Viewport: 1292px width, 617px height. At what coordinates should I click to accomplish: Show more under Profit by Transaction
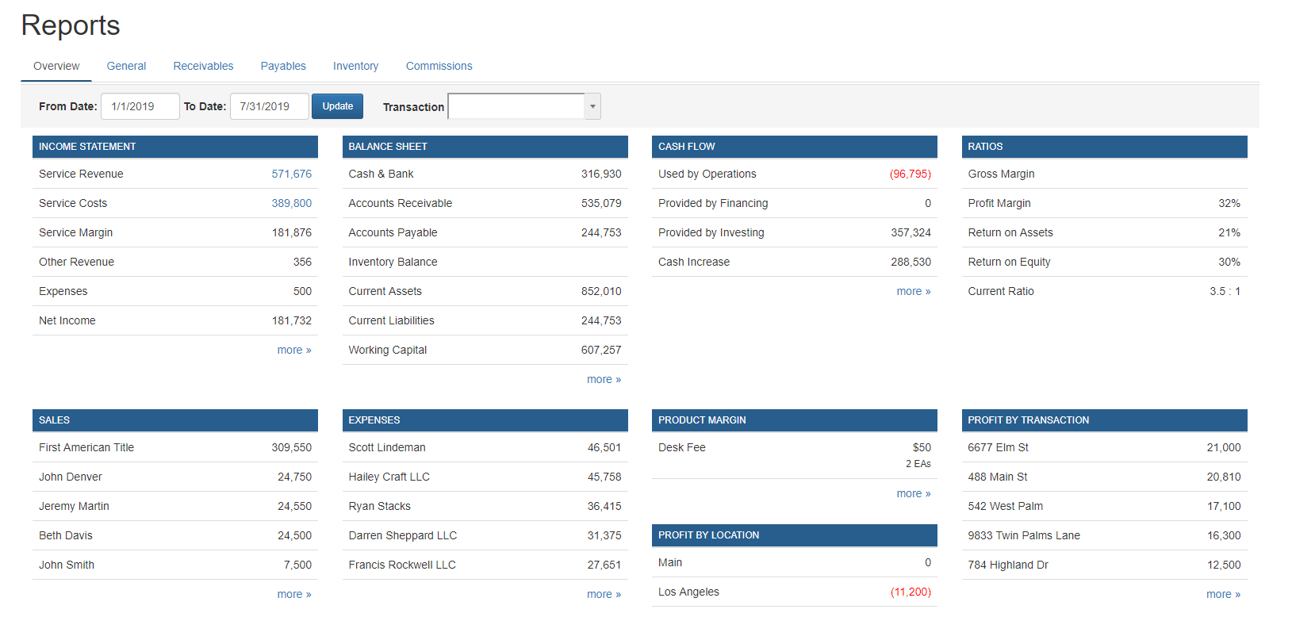[1222, 594]
